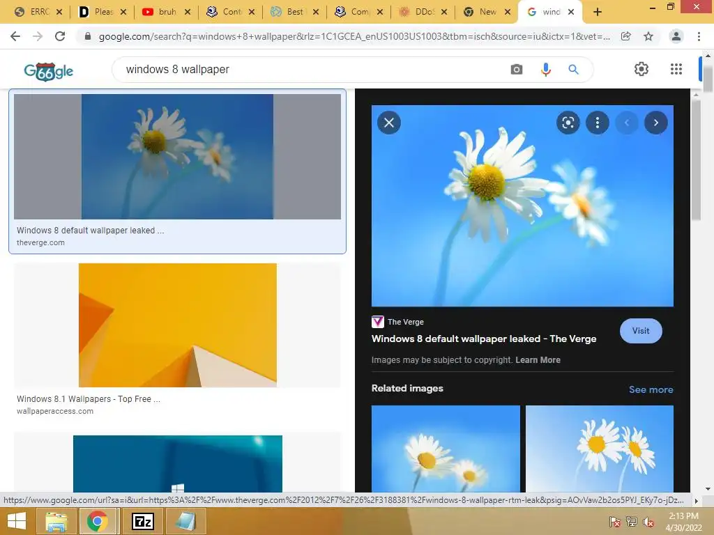Open Chrome from the taskbar
This screenshot has height=535, width=714.
pos(98,521)
